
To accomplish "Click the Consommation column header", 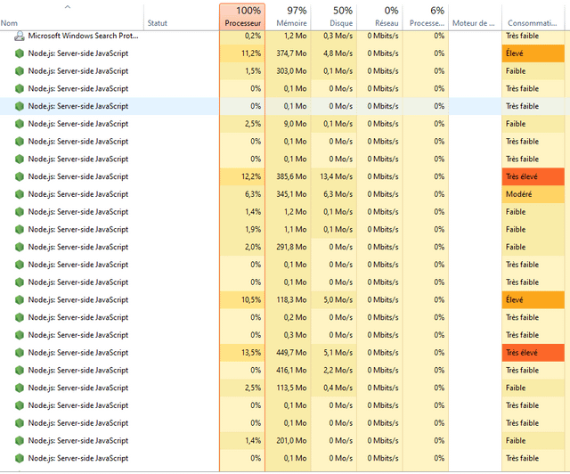I will point(533,22).
